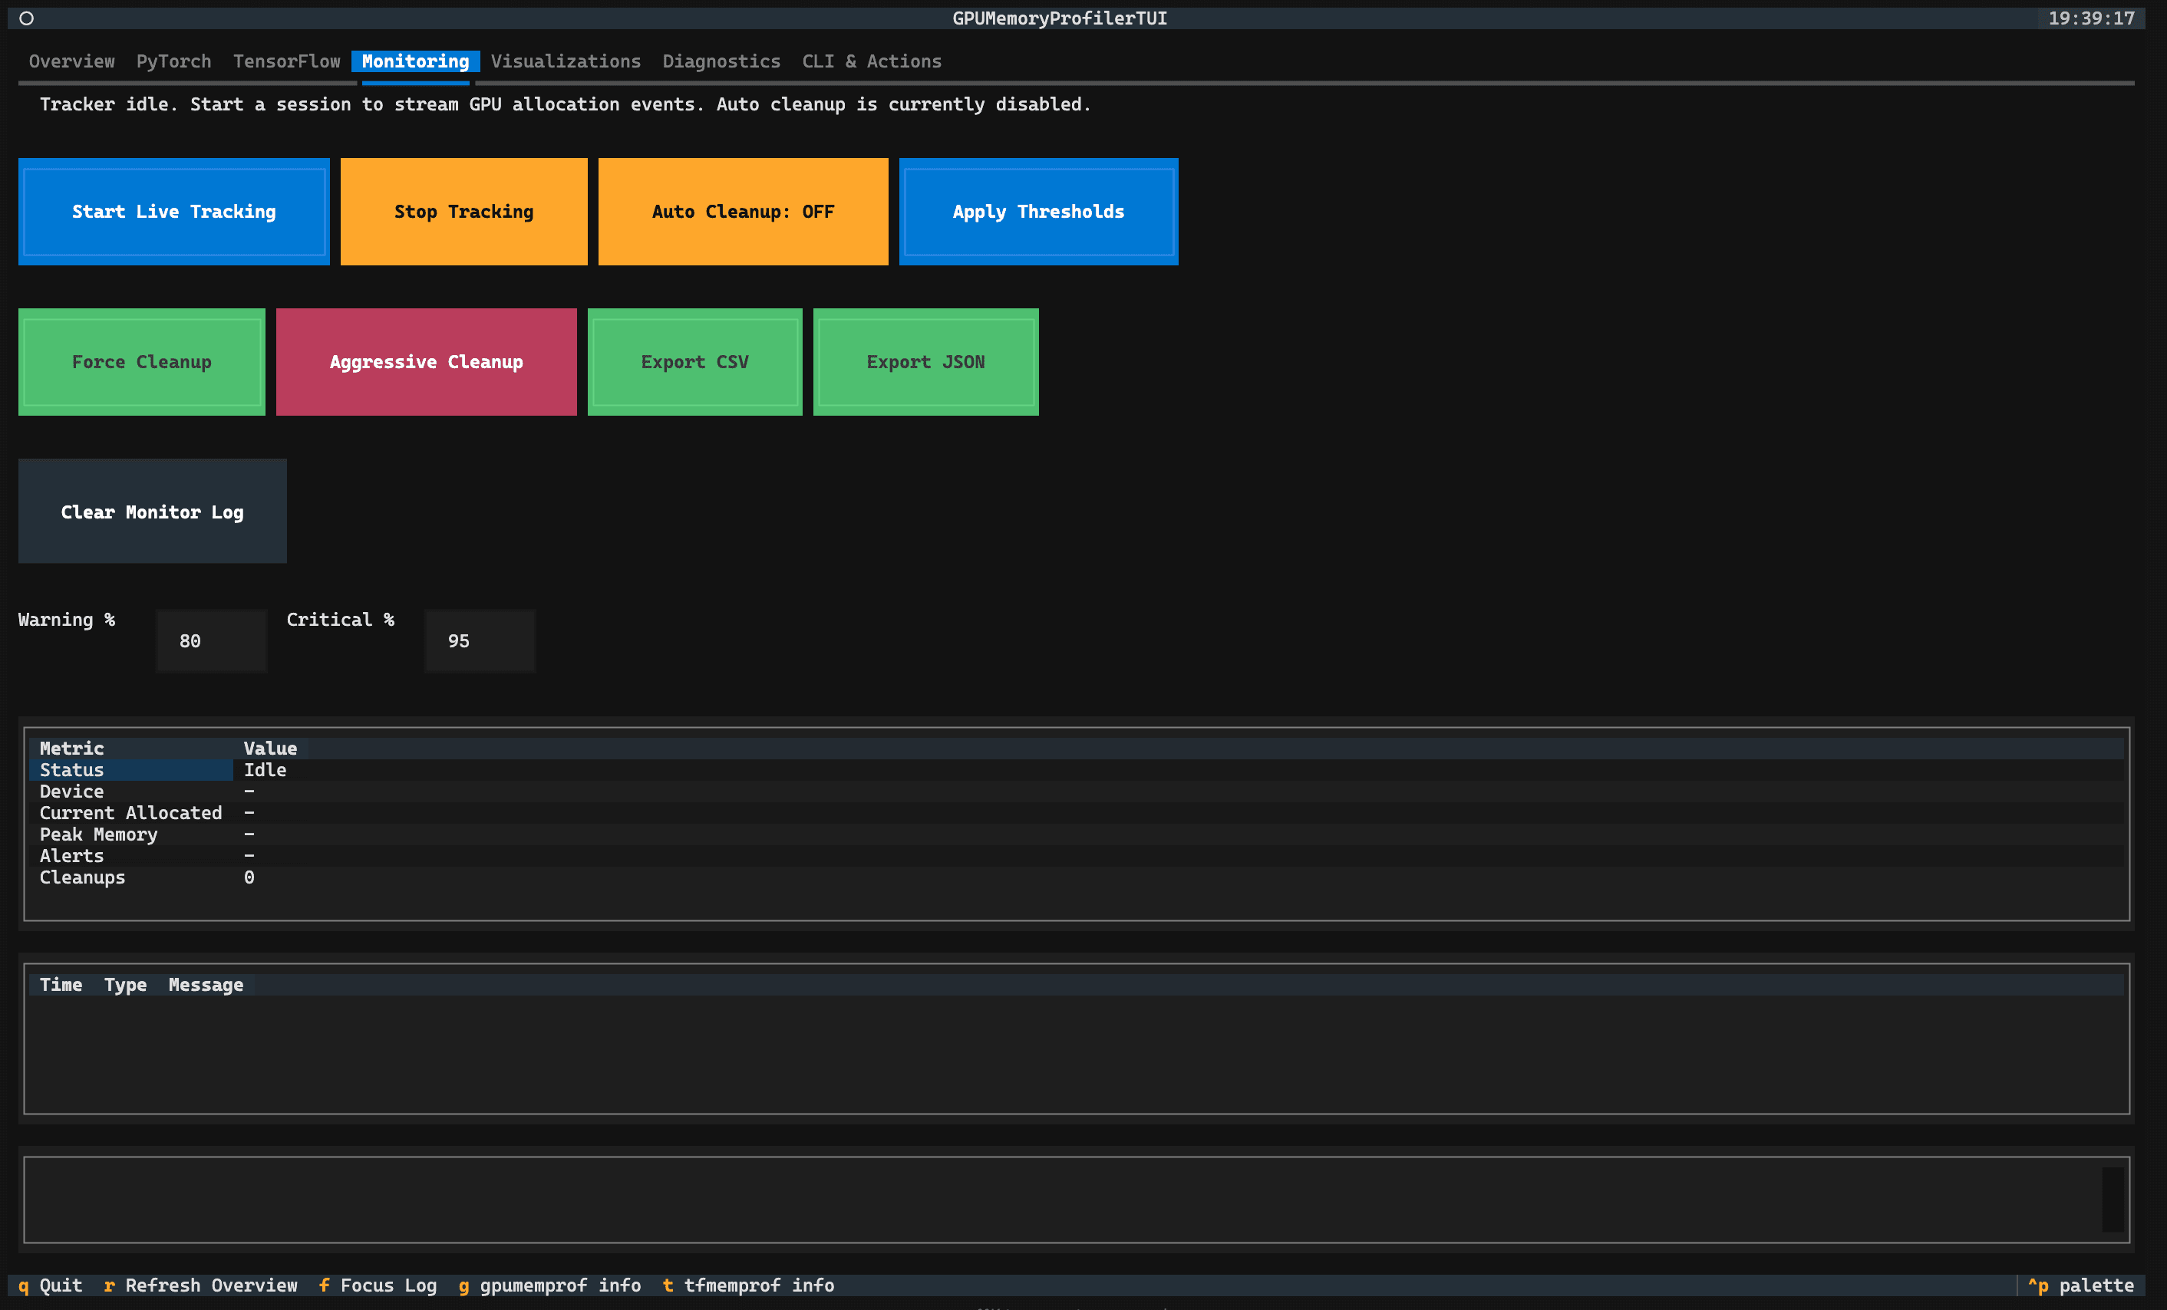This screenshot has height=1310, width=2167.
Task: Select the Status row in the metrics table
Action: click(132, 769)
